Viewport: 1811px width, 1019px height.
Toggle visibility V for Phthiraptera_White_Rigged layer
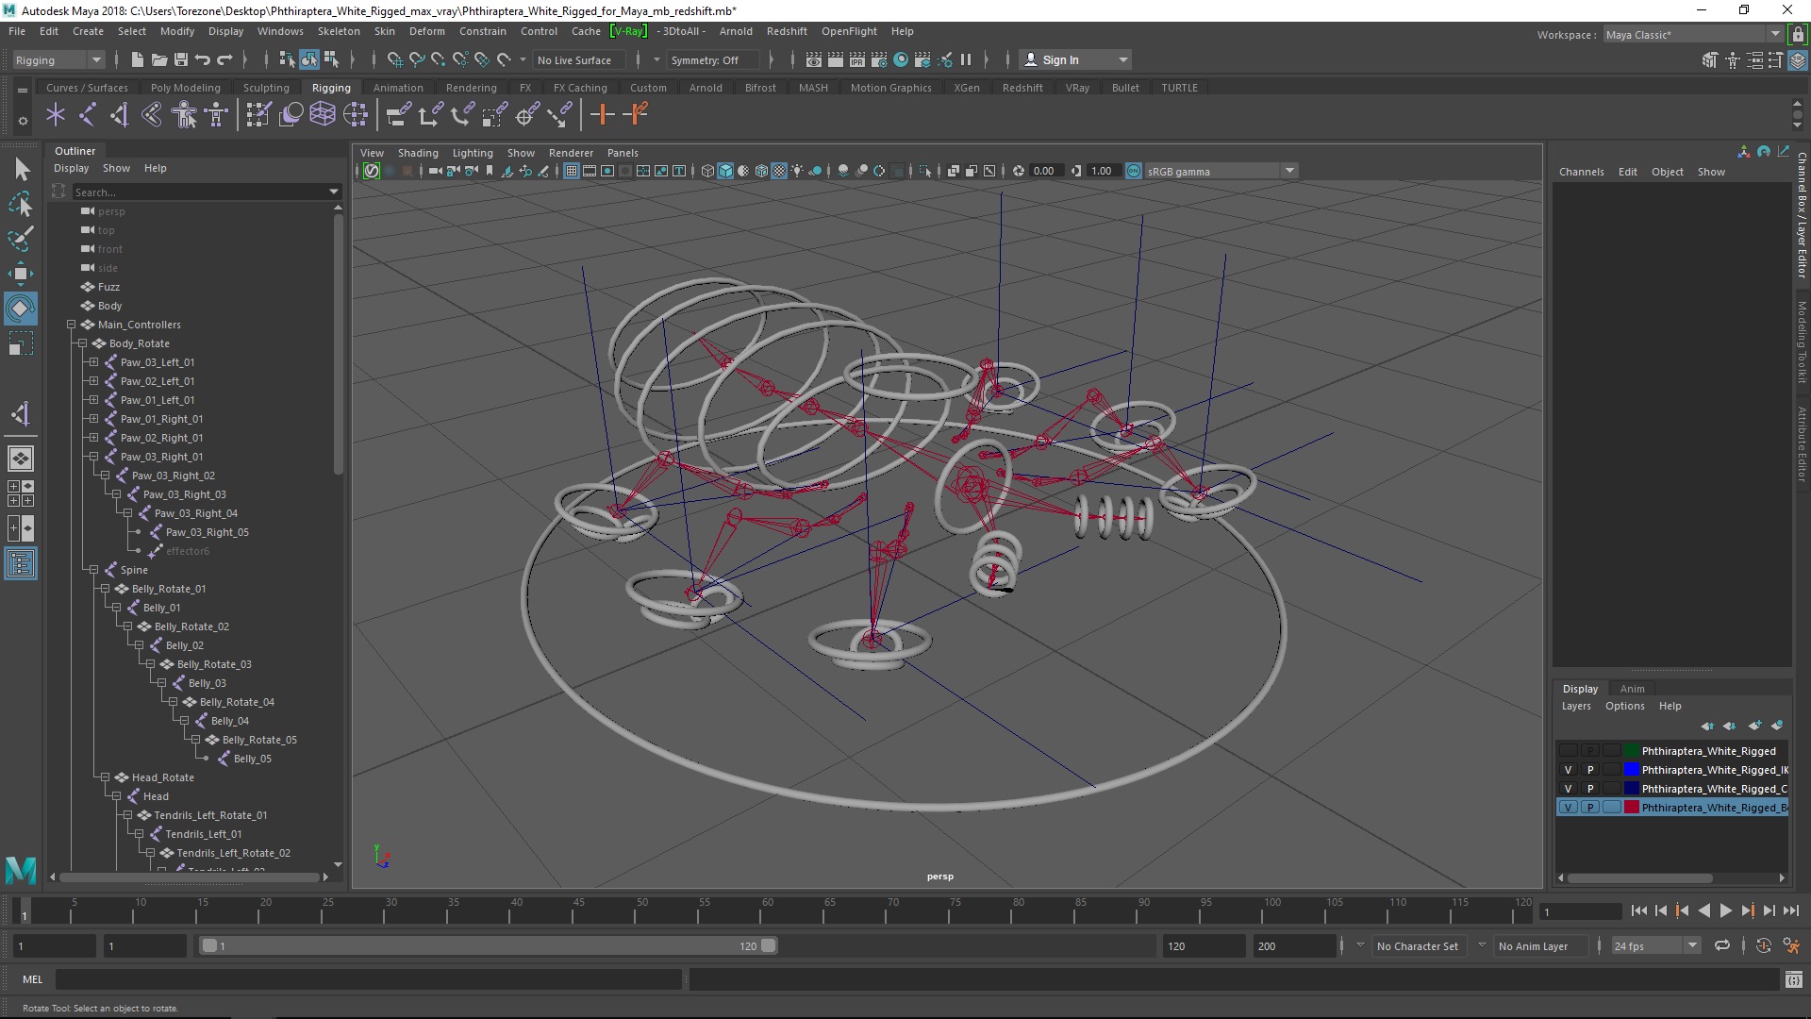[1568, 750]
